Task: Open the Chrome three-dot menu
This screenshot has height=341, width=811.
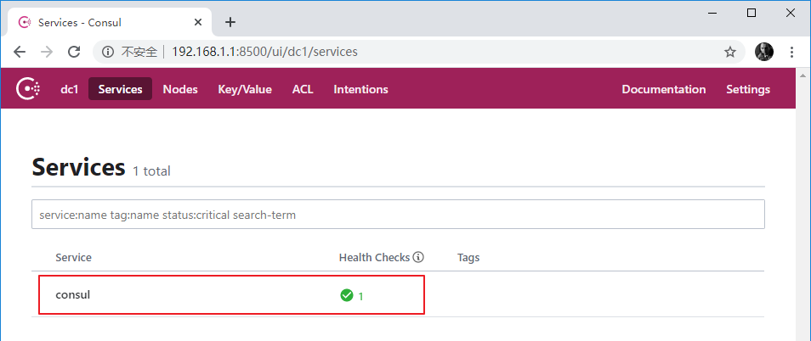Action: pos(791,52)
